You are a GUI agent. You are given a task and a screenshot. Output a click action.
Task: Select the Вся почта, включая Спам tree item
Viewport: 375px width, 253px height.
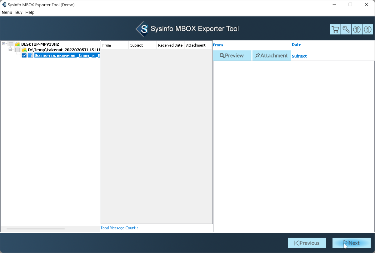(x=67, y=55)
